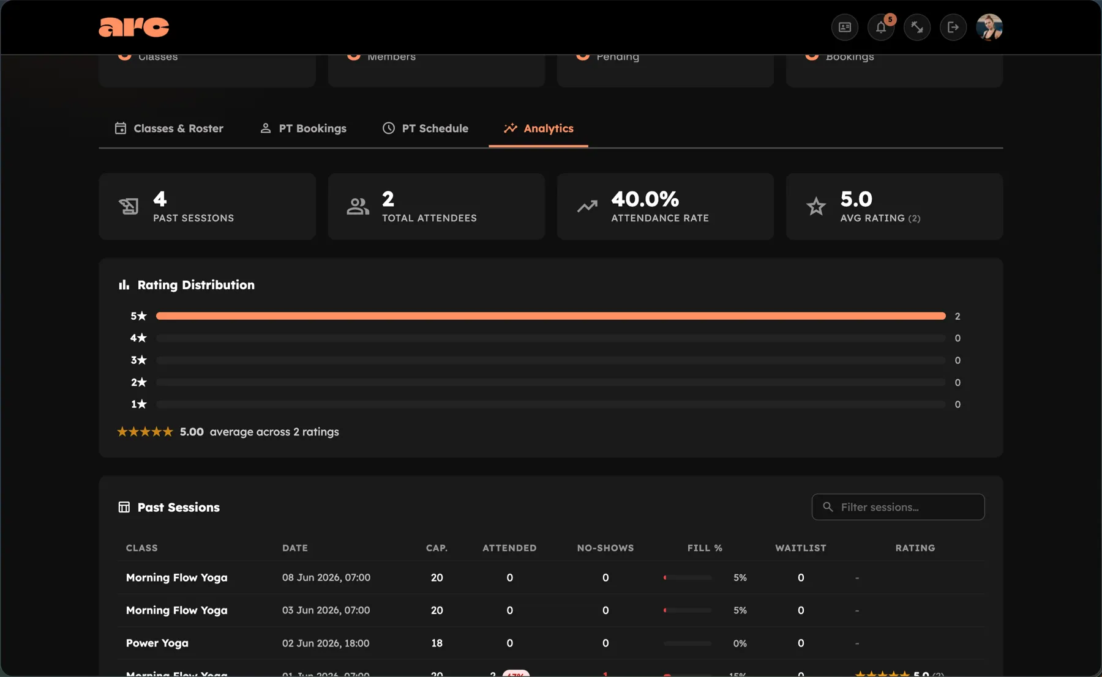This screenshot has height=677, width=1102.
Task: Click the 3-star rating distribution bar
Action: (551, 360)
